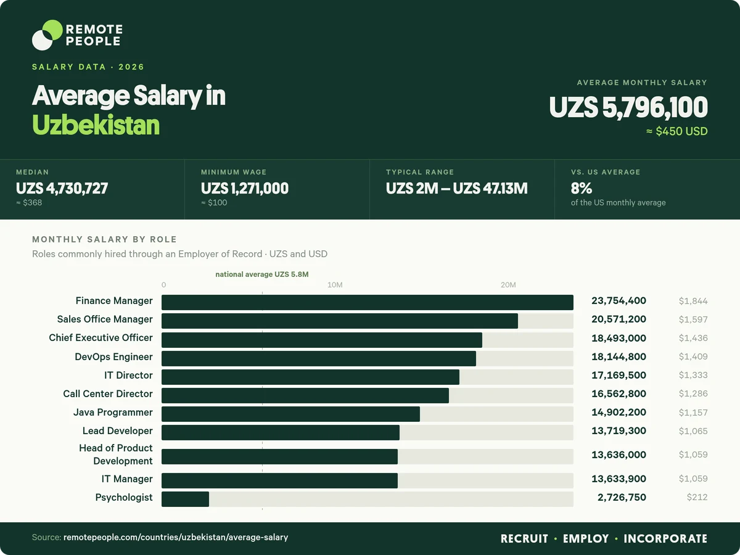Click the 'national average UZS 5.8M' marker label
The width and height of the screenshot is (740, 555).
(x=262, y=274)
